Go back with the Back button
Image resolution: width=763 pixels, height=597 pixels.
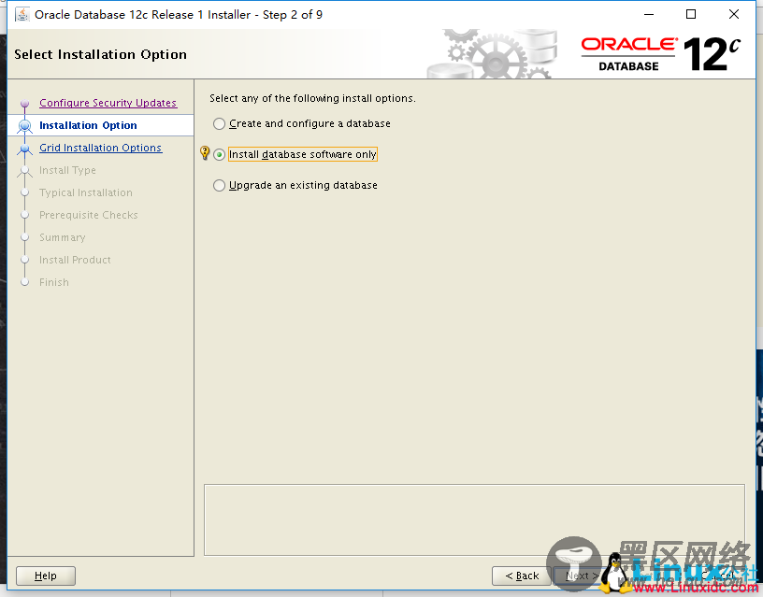point(522,576)
